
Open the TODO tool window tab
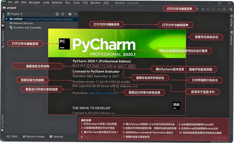[x=12, y=137]
